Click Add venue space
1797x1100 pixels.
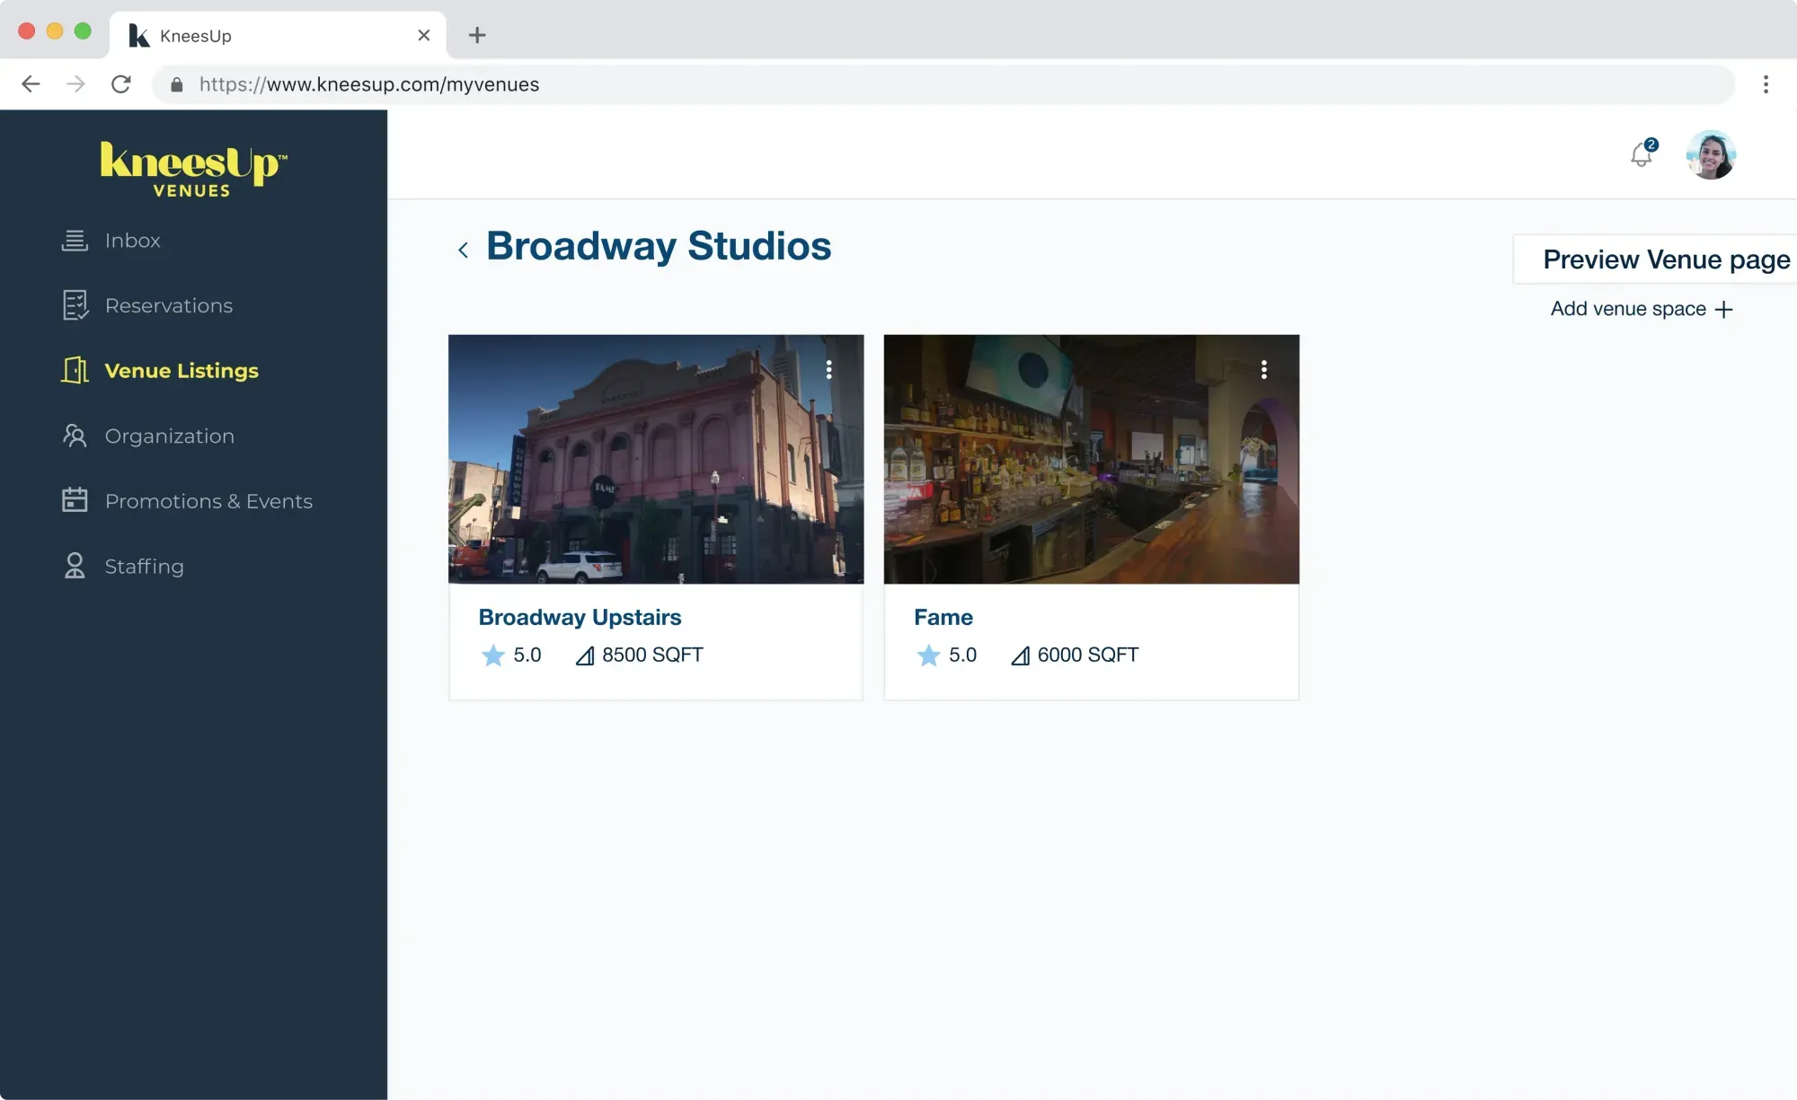click(x=1640, y=308)
